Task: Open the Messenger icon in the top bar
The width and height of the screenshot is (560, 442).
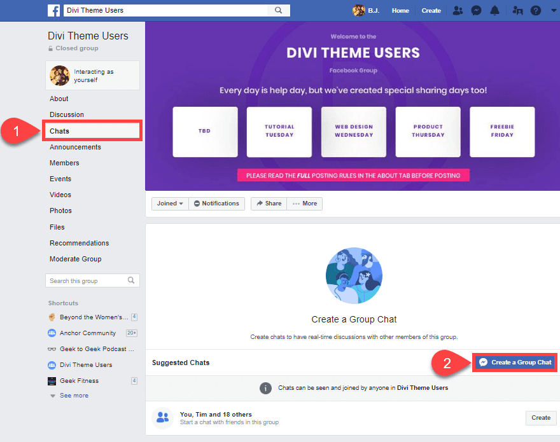Action: click(x=476, y=10)
